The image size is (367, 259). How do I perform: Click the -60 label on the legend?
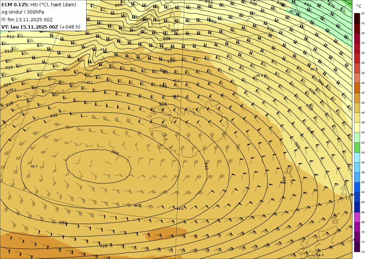(x=363, y=182)
